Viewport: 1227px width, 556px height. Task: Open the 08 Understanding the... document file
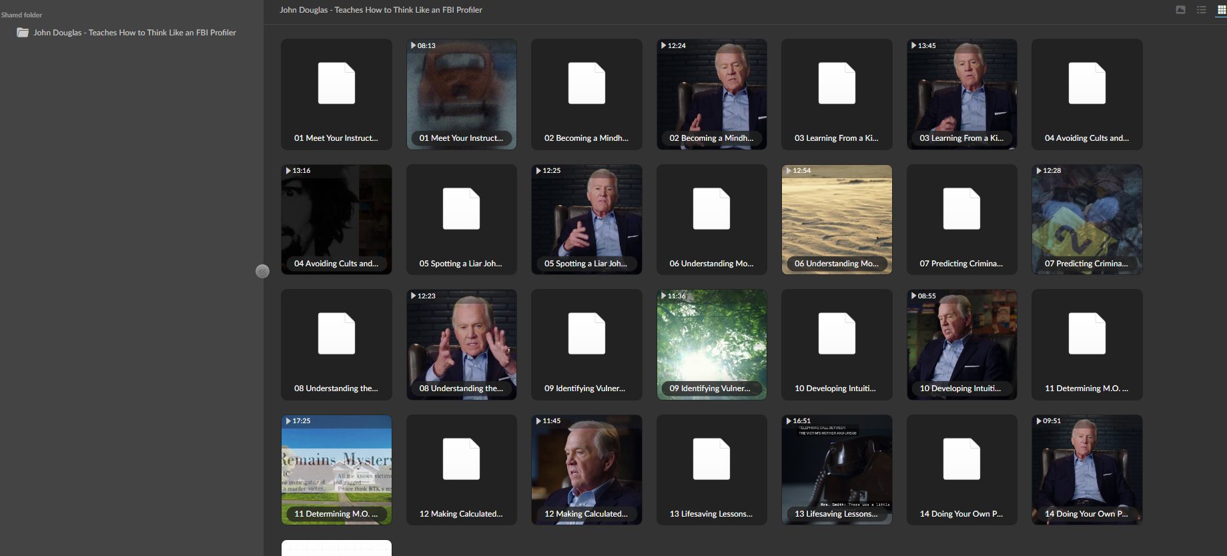point(336,344)
